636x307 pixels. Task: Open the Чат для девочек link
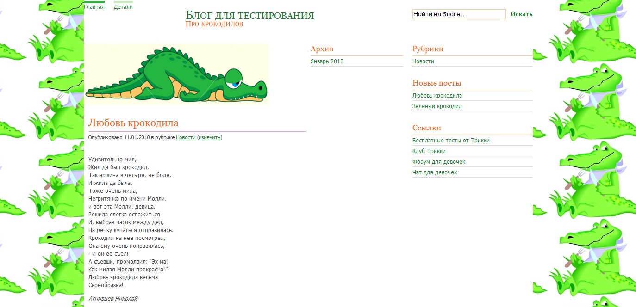click(x=435, y=172)
